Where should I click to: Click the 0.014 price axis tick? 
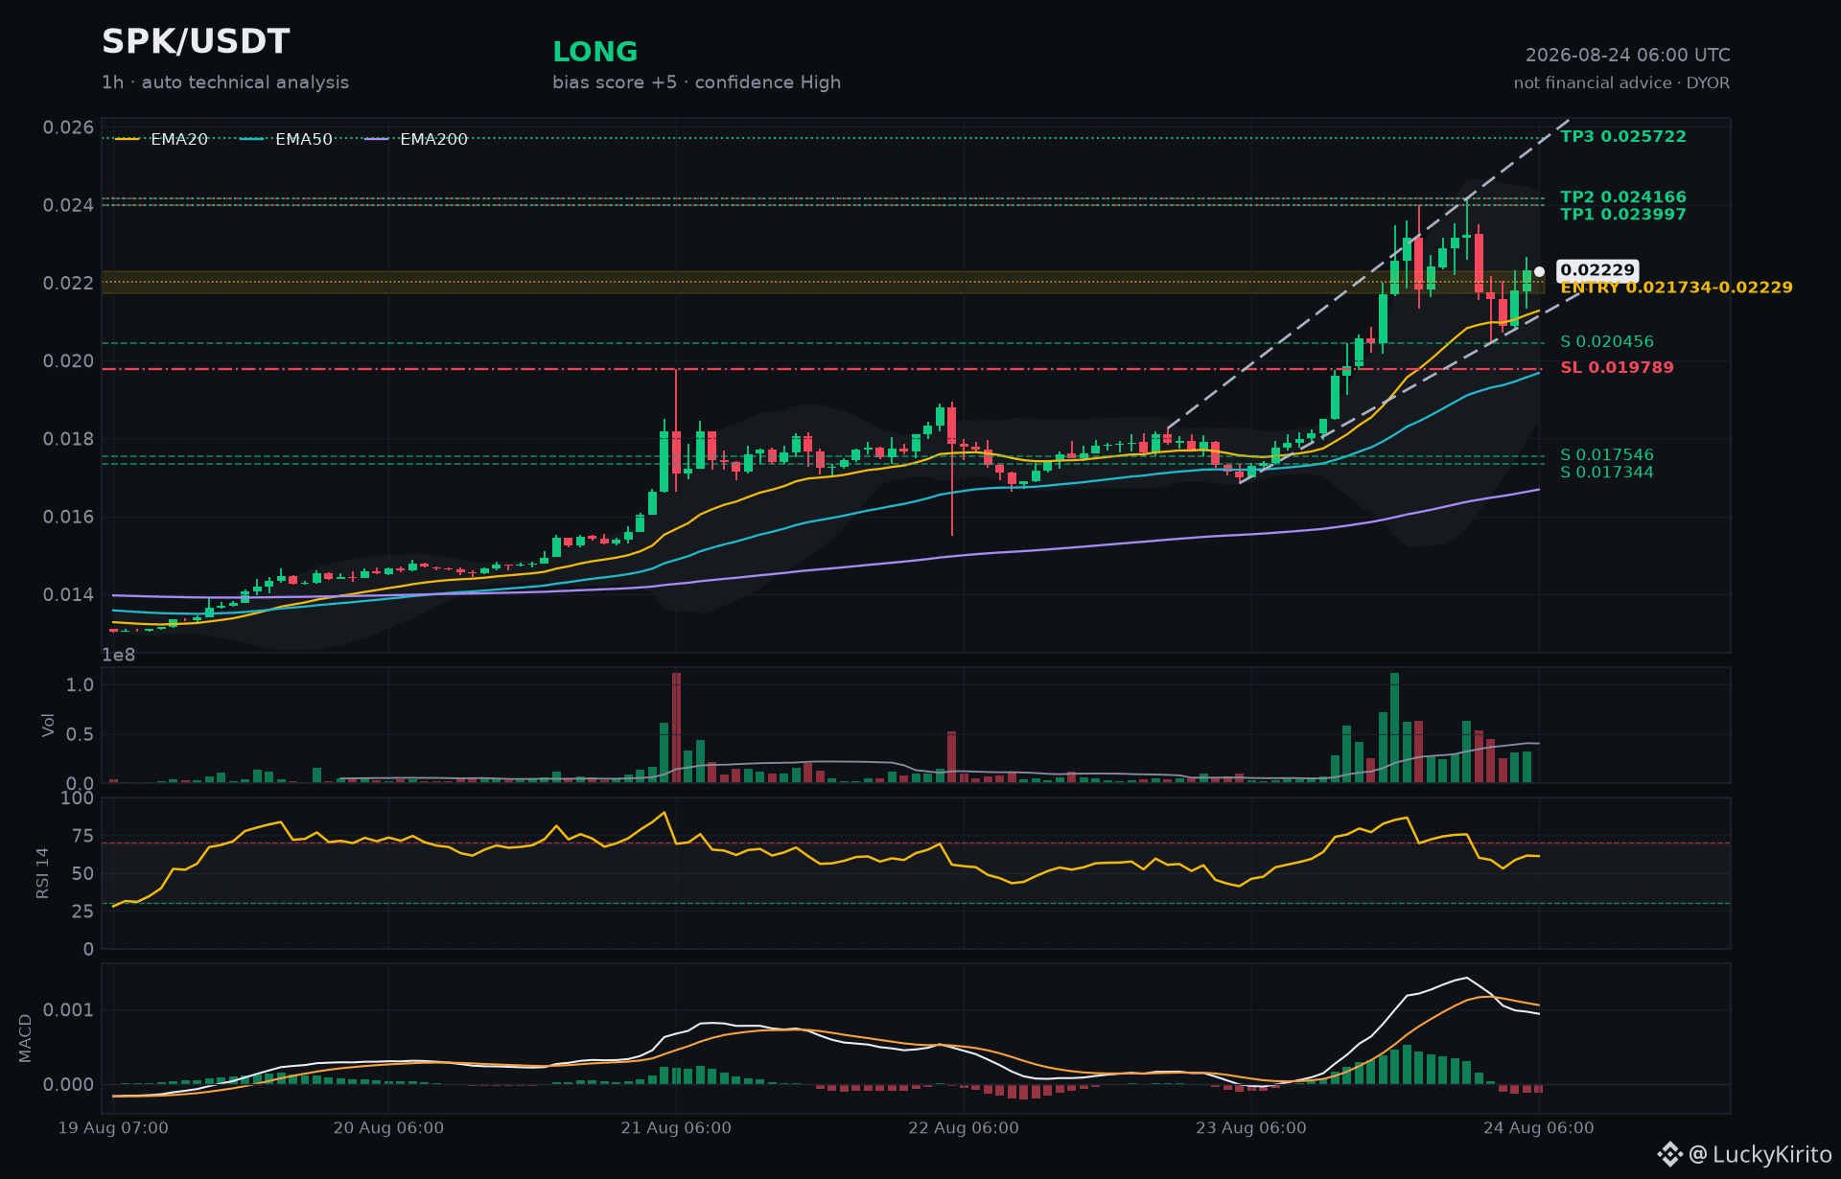pyautogui.click(x=69, y=594)
